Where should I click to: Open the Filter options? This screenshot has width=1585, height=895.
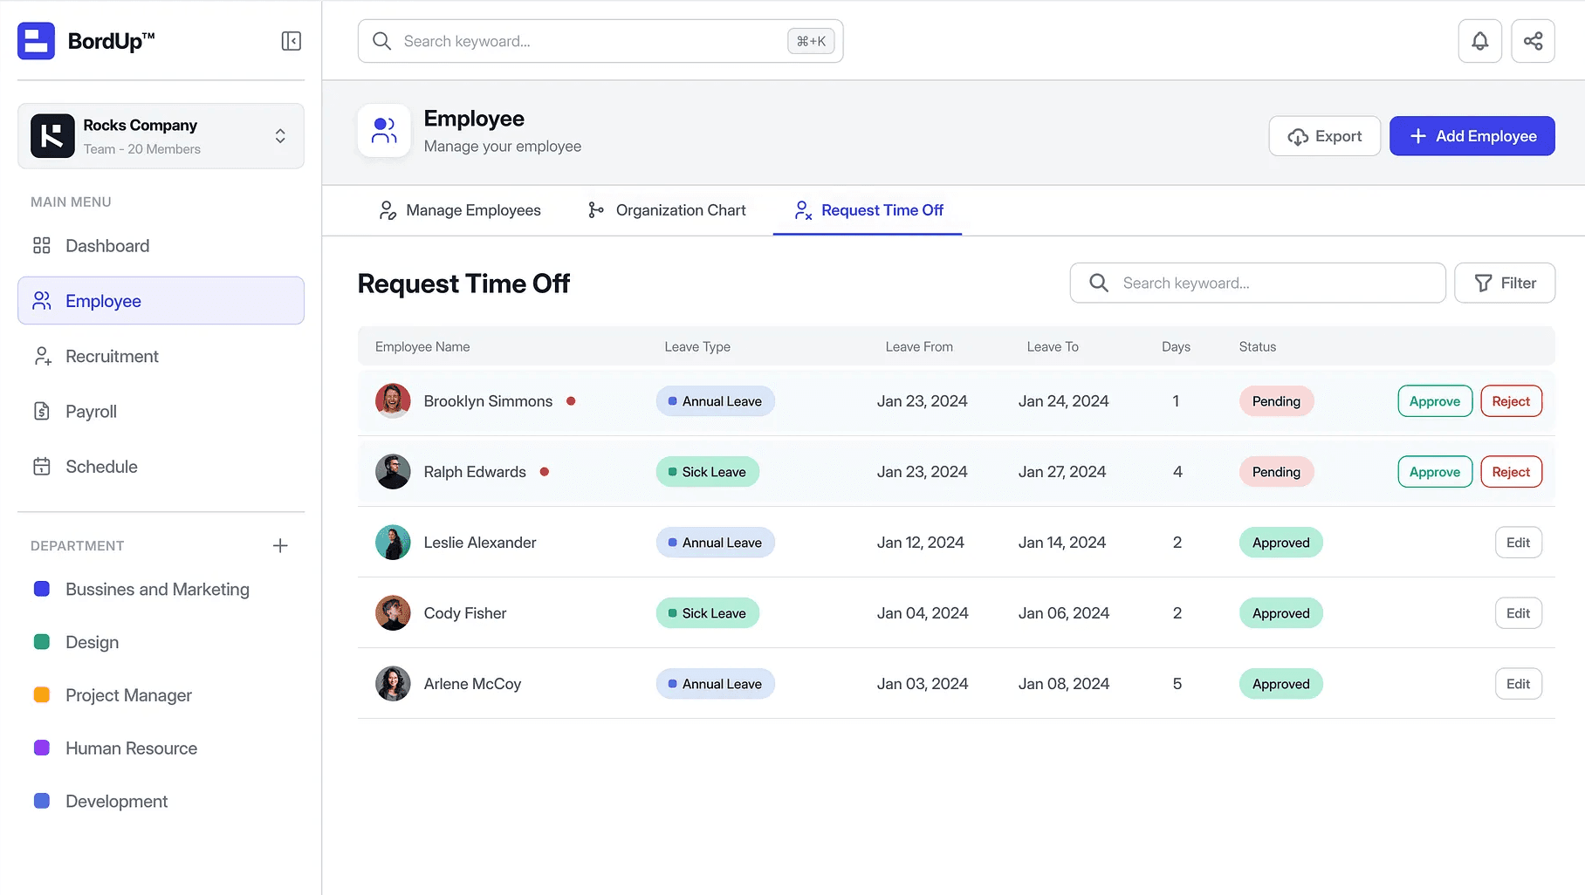[1505, 283]
